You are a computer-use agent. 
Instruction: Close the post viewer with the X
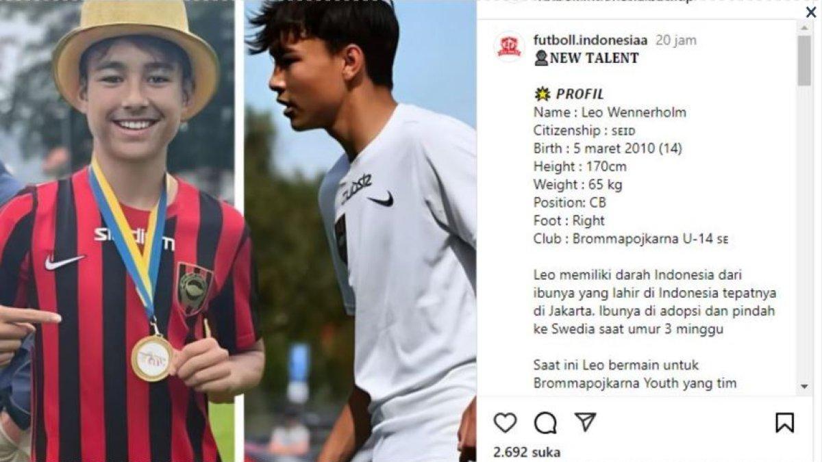click(811, 12)
